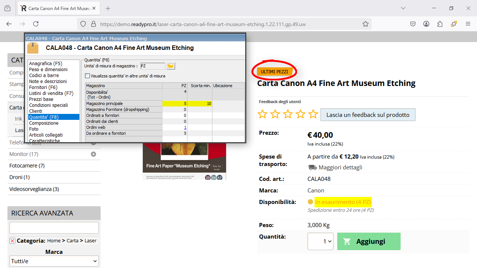Select Peso e dimensioni entry
Screen dimensions: 477x268
tap(48, 70)
